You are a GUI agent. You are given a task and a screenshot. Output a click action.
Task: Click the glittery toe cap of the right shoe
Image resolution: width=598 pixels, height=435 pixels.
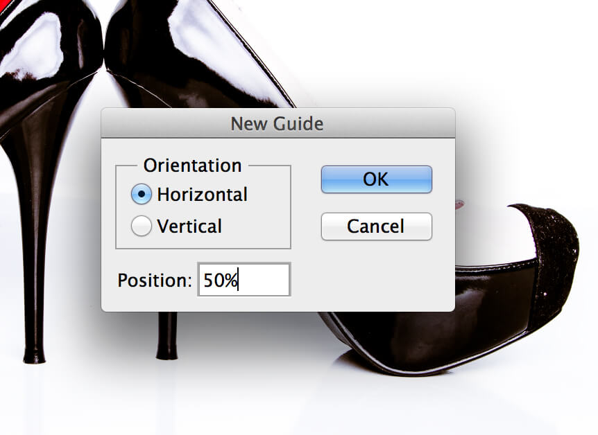click(x=553, y=259)
